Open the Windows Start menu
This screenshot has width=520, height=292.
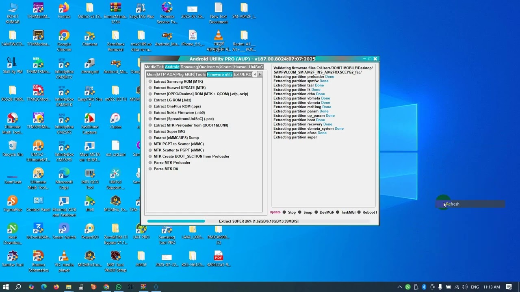(x=6, y=287)
